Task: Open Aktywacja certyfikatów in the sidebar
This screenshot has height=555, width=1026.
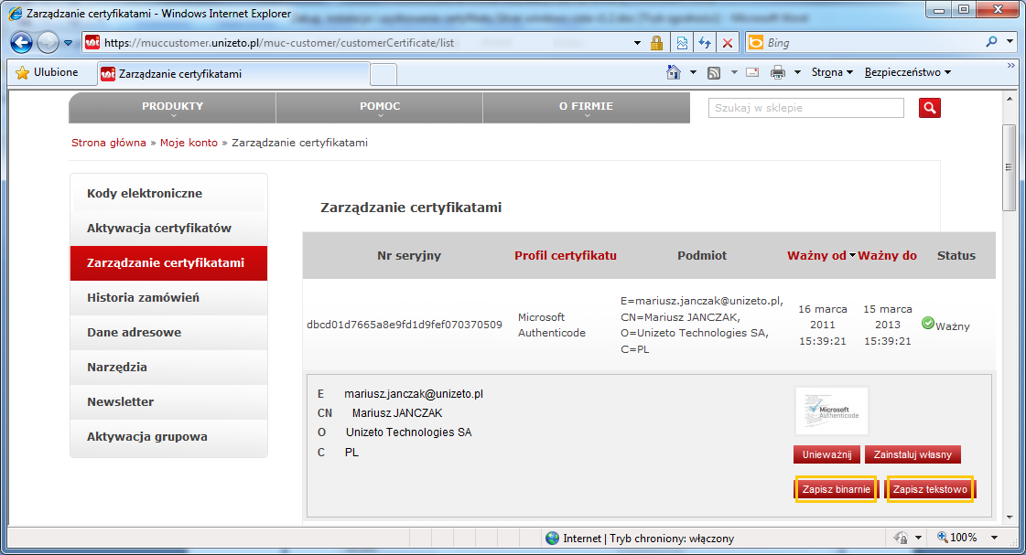Action: [x=168, y=229]
